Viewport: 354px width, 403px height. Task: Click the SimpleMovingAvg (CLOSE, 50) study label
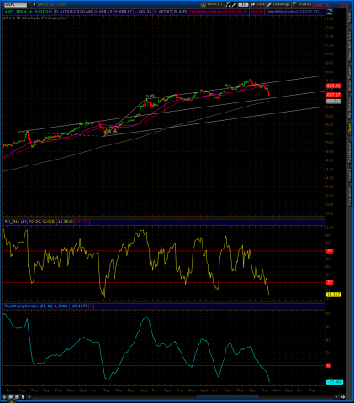pos(219,12)
